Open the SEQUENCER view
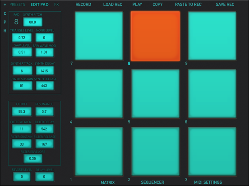Viewport: 249px width, 186px height. click(152, 182)
